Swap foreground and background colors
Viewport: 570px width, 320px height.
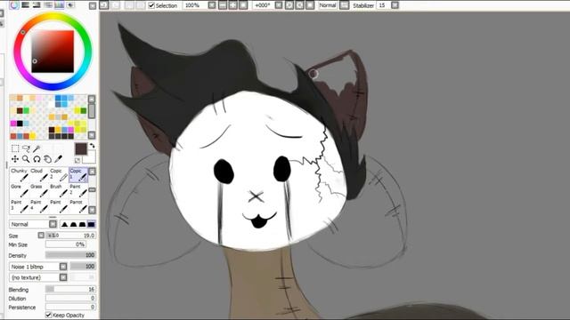[93, 146]
